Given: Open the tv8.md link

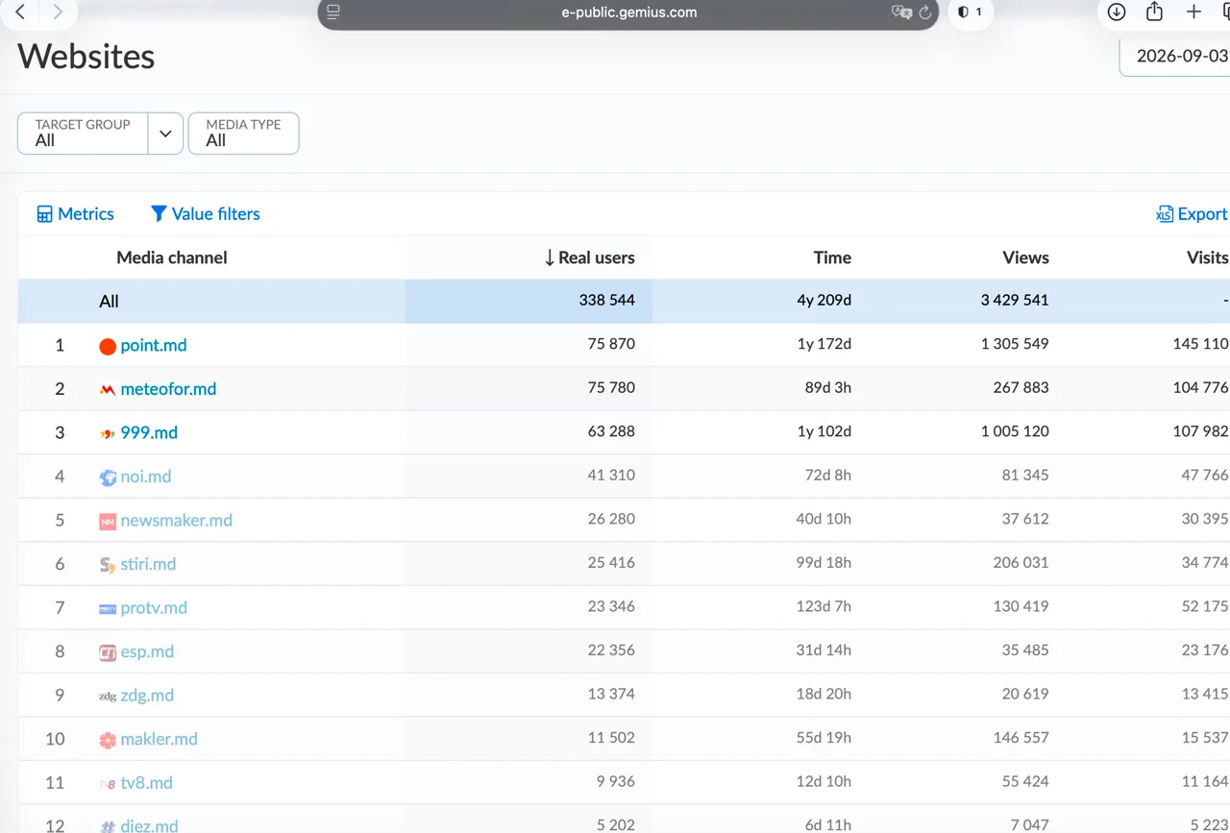Looking at the screenshot, I should [x=147, y=783].
